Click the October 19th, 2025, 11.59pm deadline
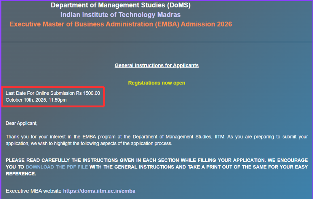Image resolution: width=313 pixels, height=199 pixels. (36, 100)
